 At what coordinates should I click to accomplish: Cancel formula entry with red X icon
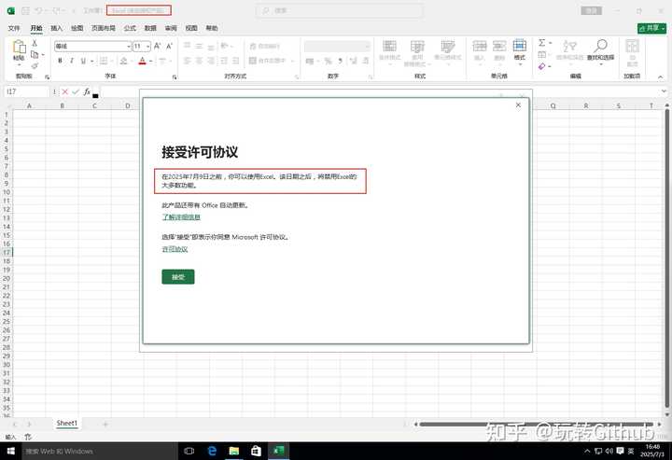coord(64,91)
